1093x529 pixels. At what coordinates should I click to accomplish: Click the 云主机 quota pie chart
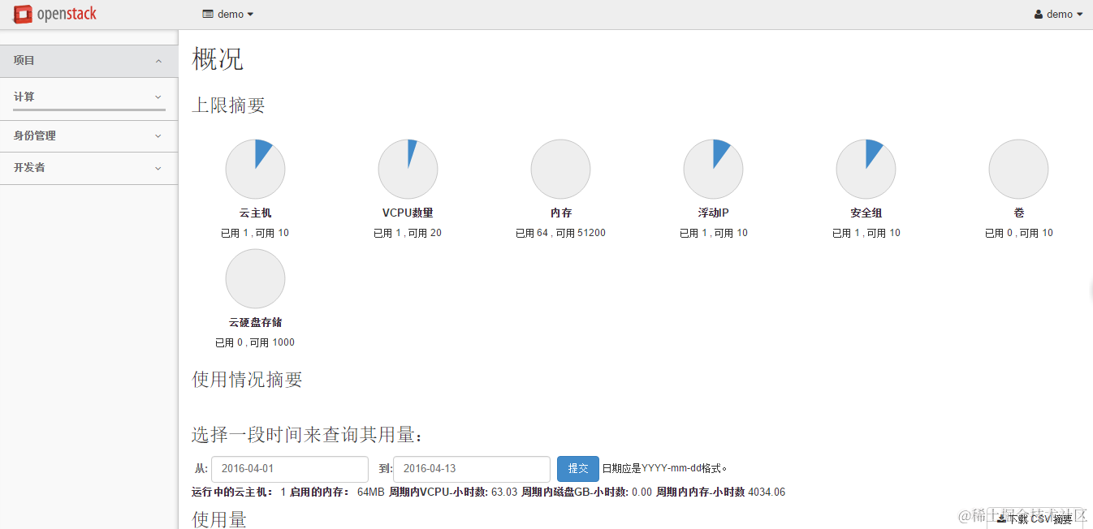255,169
